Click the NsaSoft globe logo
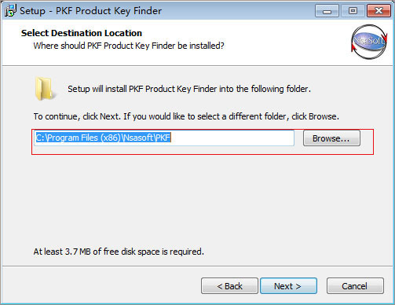Image resolution: width=395 pixels, height=305 pixels. coord(369,42)
